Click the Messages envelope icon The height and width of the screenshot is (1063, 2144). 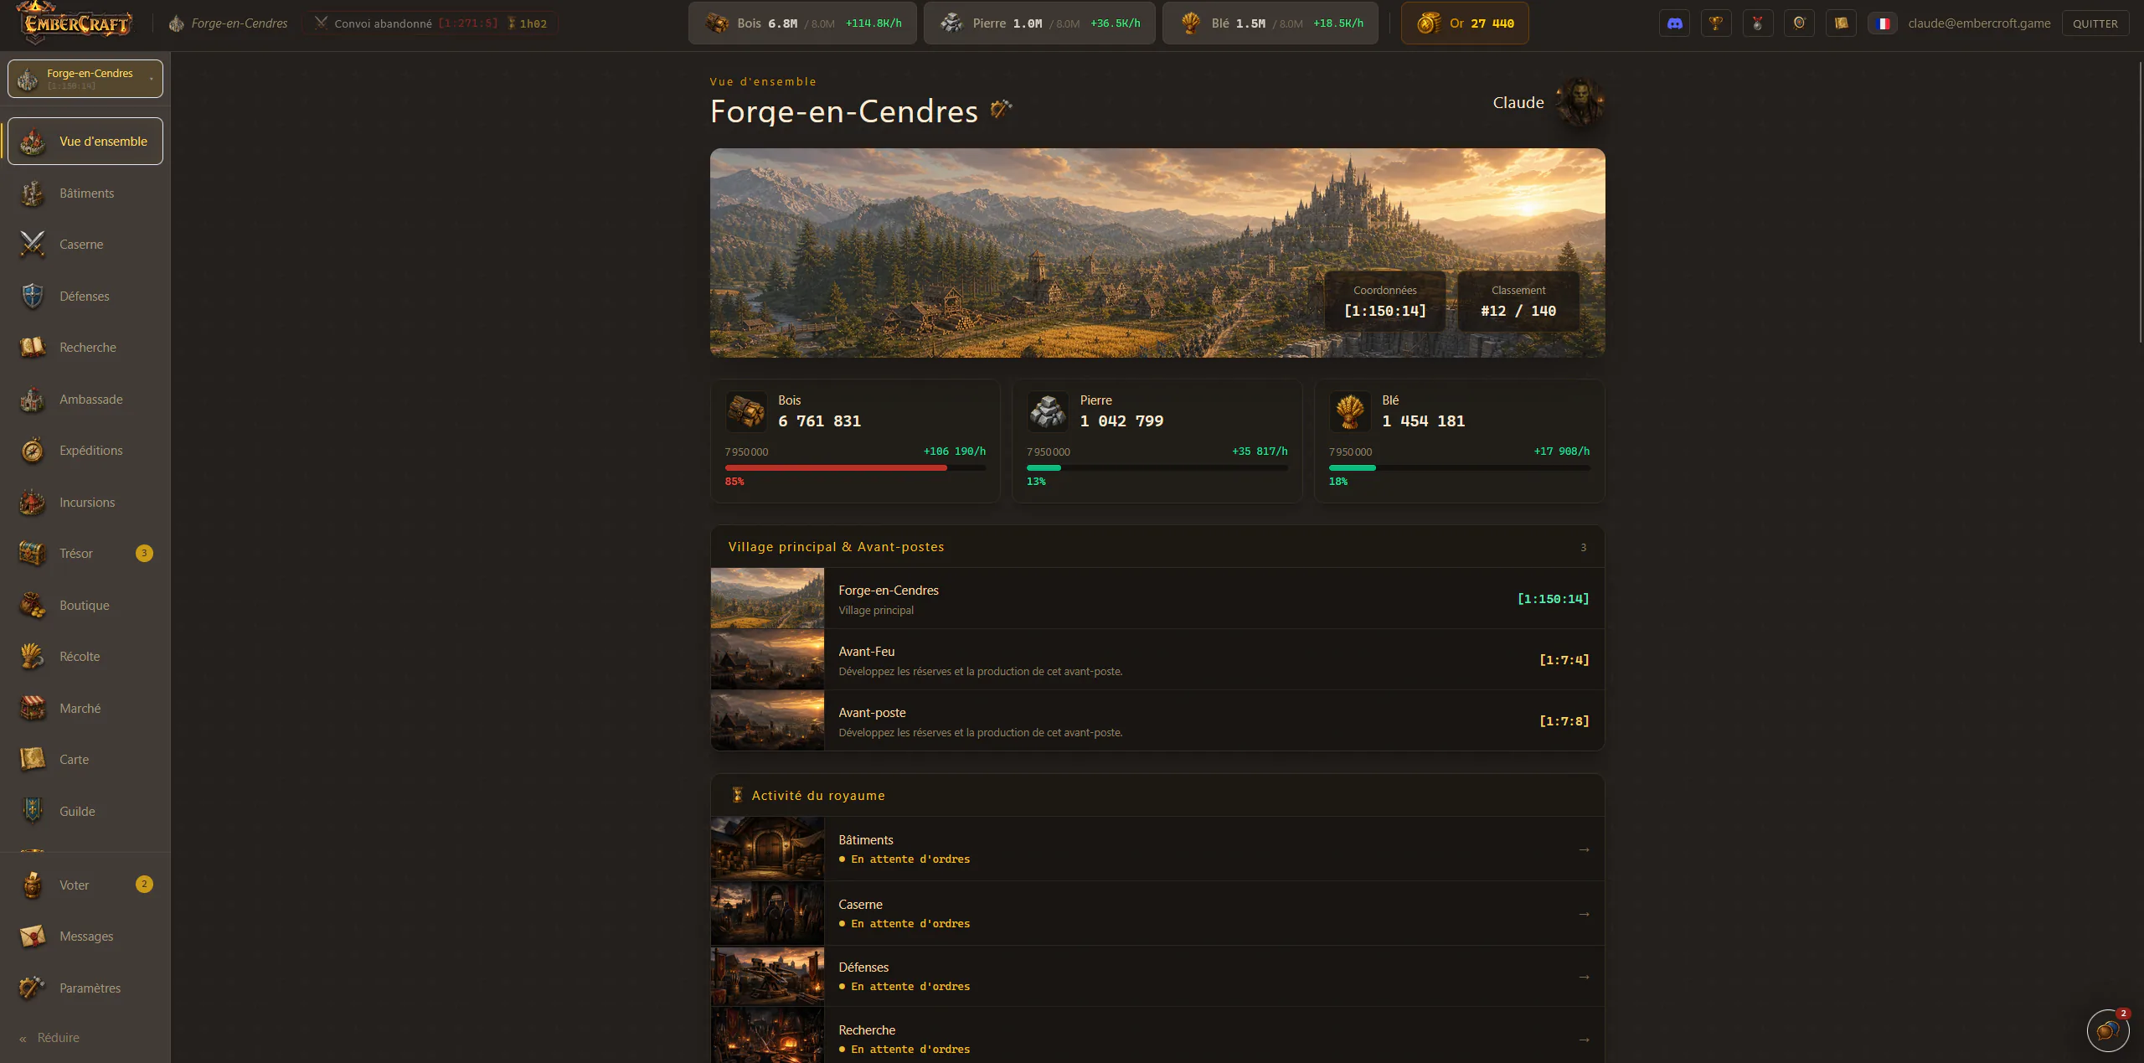coord(33,937)
